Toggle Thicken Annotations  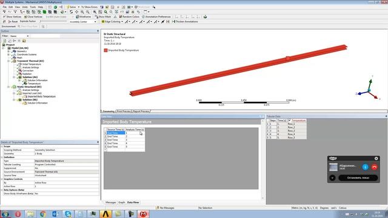click(184, 22)
